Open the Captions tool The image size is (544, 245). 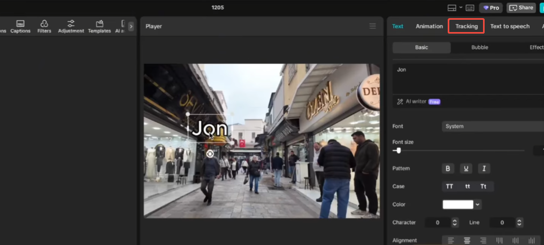[20, 27]
